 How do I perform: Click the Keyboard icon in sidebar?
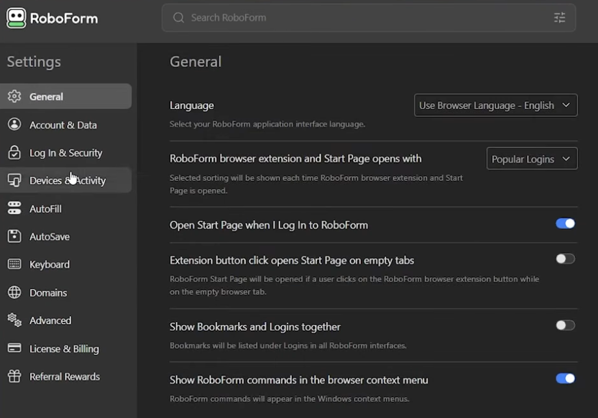(14, 264)
